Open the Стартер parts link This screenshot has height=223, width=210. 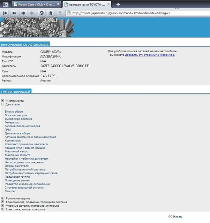(x=10, y=191)
